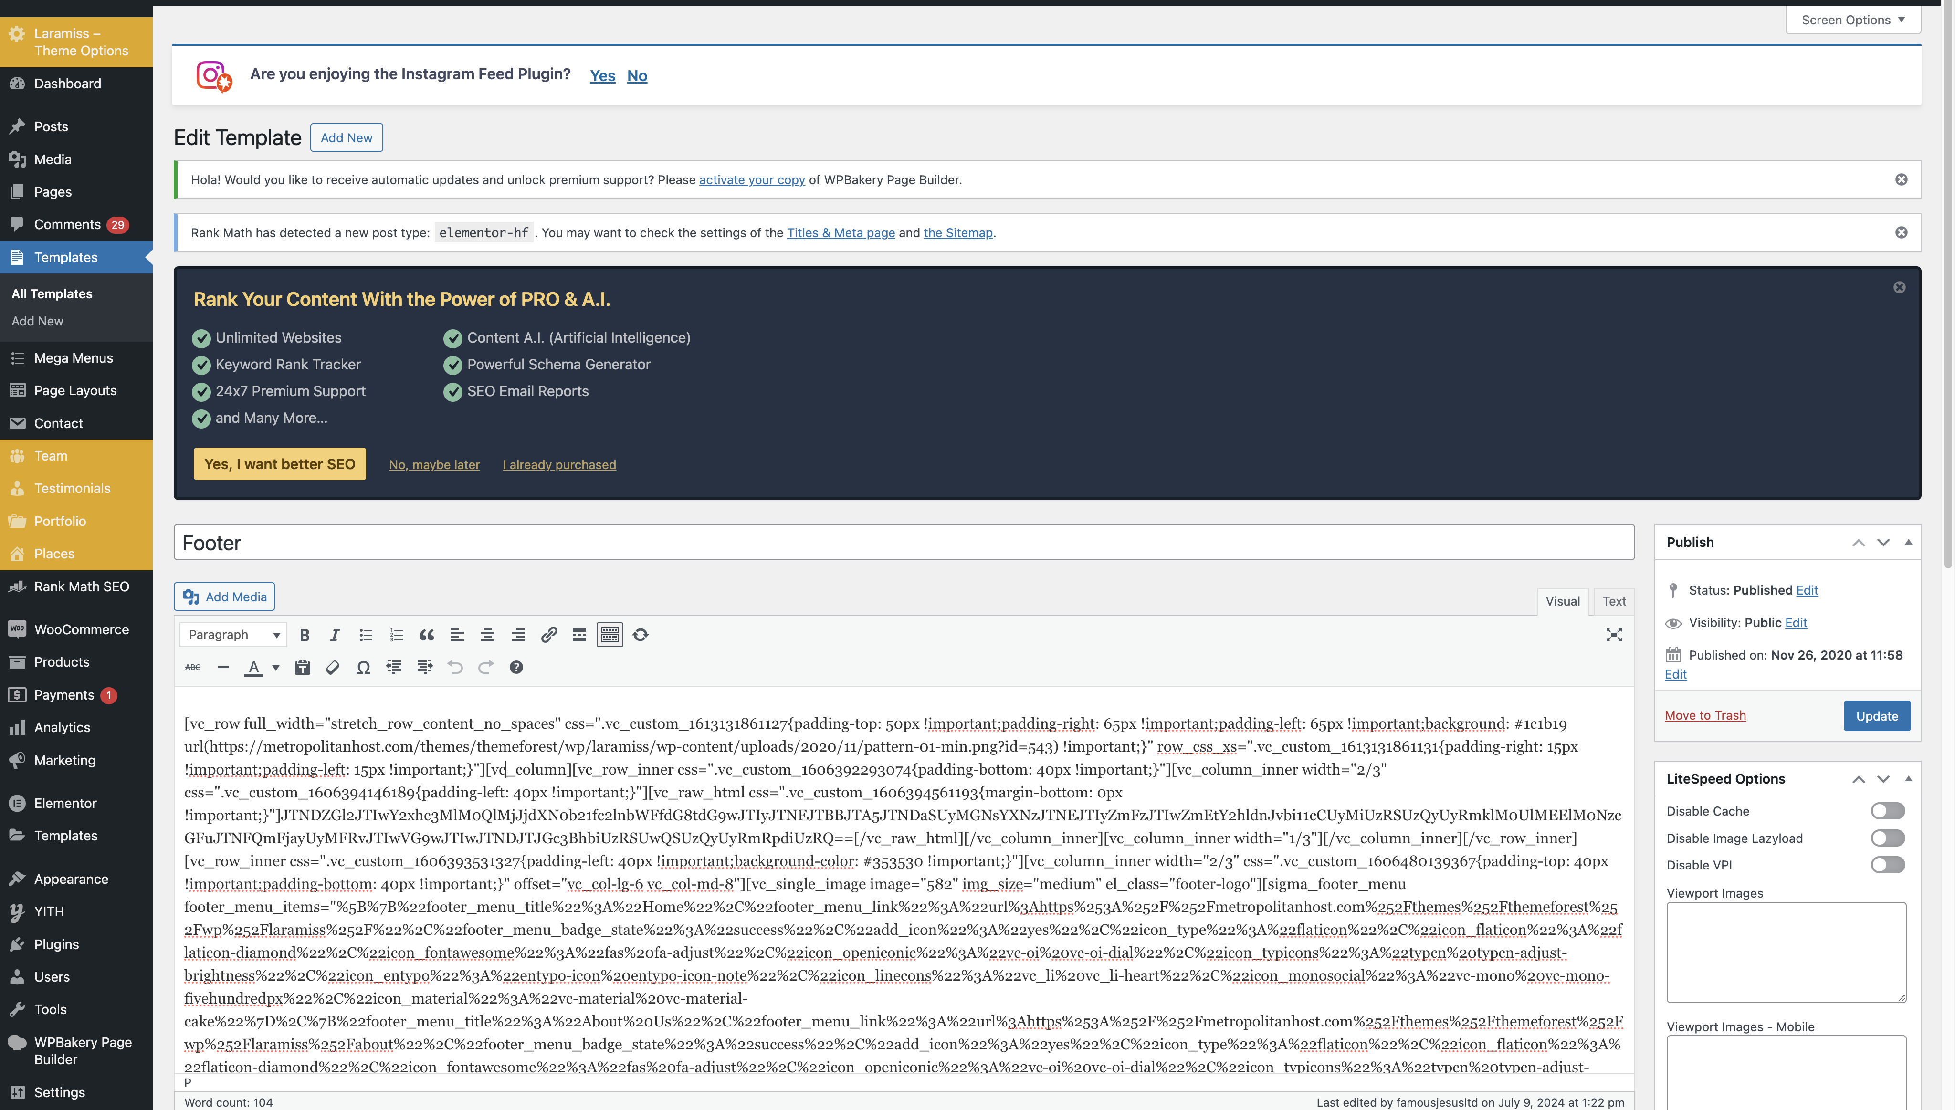
Task: Dismiss the WPBakery activation notice
Action: pos(1901,179)
